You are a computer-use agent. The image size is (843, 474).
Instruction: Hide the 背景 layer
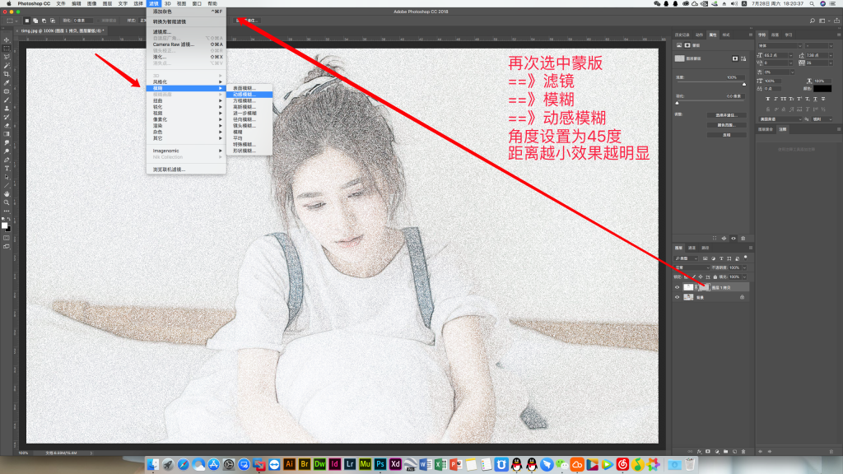[678, 297]
